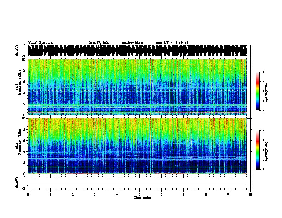This screenshot has height=218, width=282.
Task: Click the ch.2 frequency tick label '6'
Action: point(25,141)
